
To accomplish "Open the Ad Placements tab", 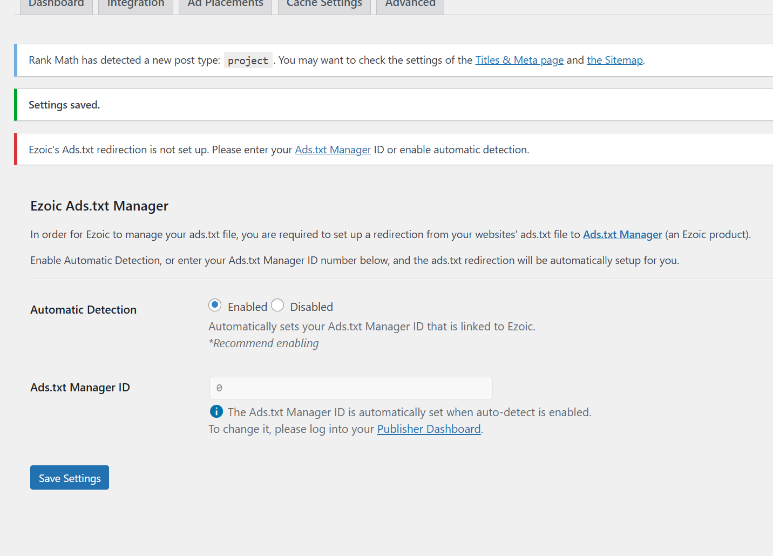I will (x=225, y=5).
